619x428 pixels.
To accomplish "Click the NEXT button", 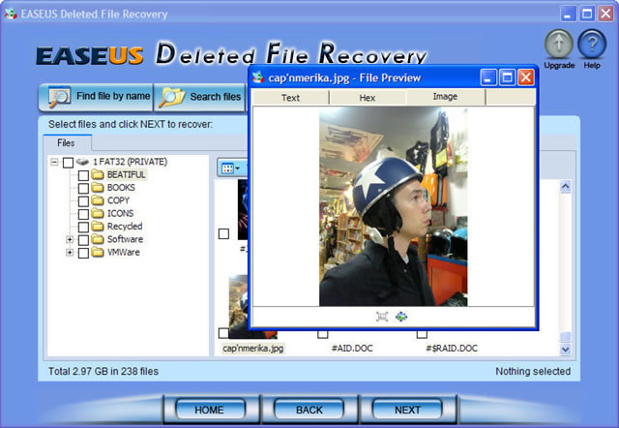I will (408, 410).
